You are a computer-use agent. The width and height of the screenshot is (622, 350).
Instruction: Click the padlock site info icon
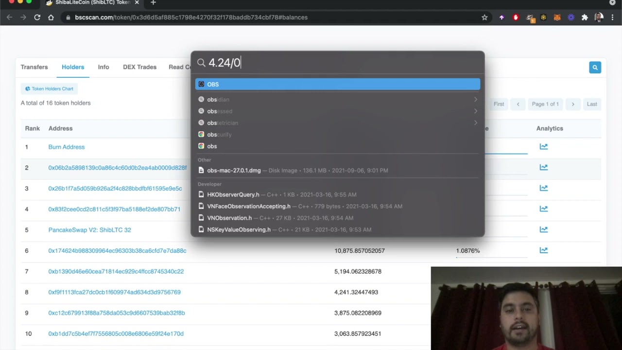tap(68, 17)
